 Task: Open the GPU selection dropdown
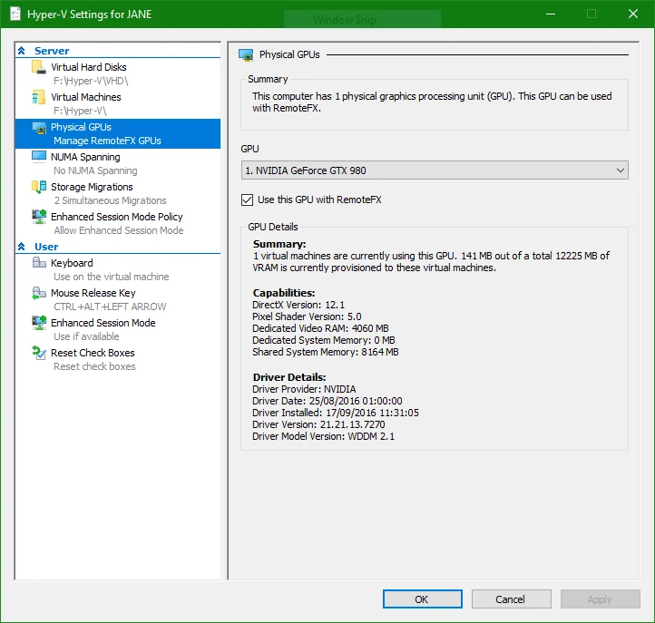click(435, 170)
